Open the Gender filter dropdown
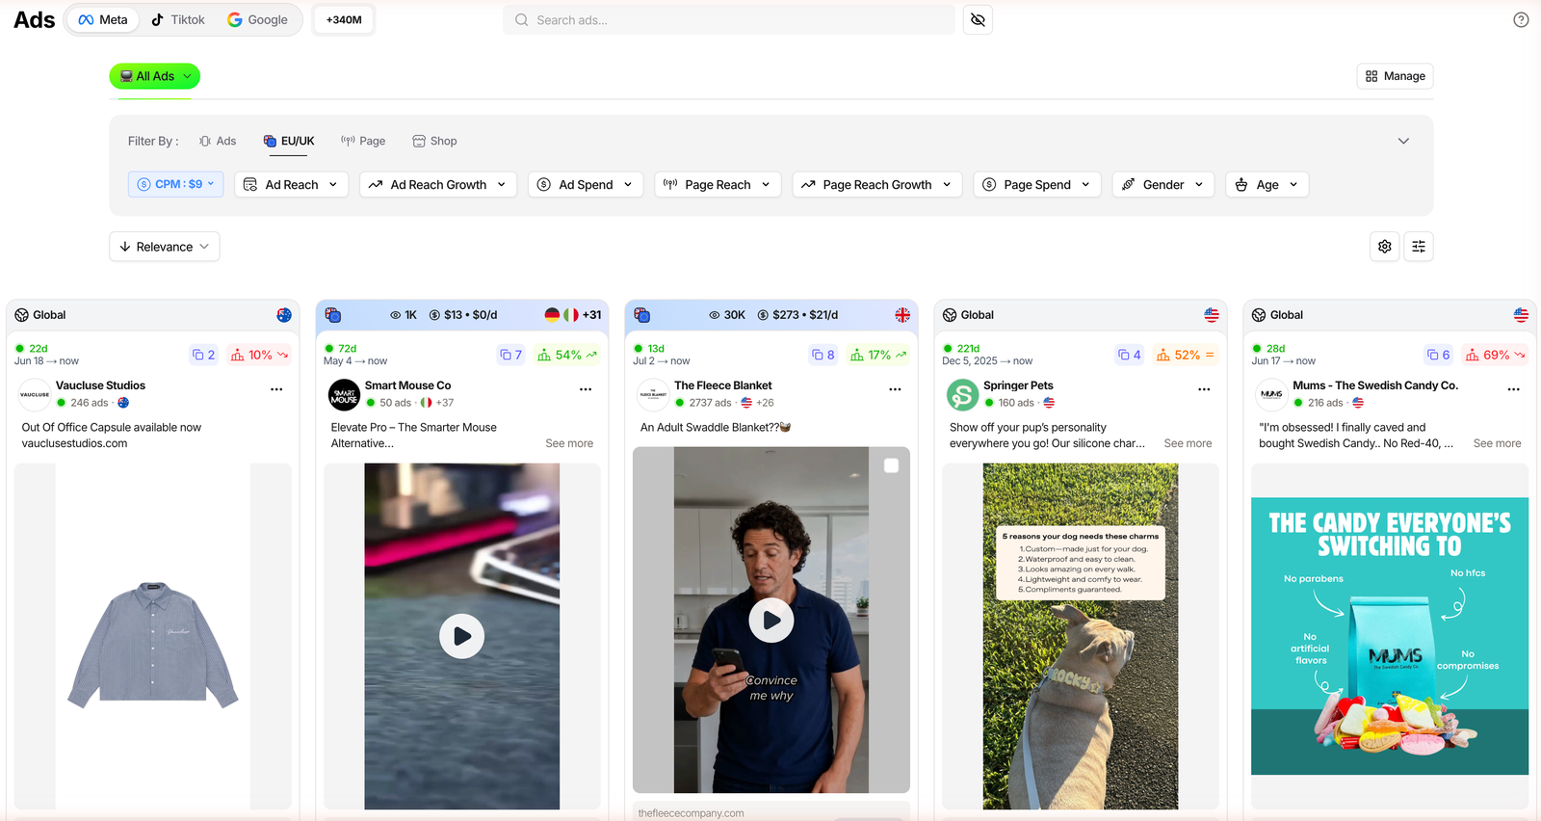The width and height of the screenshot is (1541, 821). [x=1163, y=184]
